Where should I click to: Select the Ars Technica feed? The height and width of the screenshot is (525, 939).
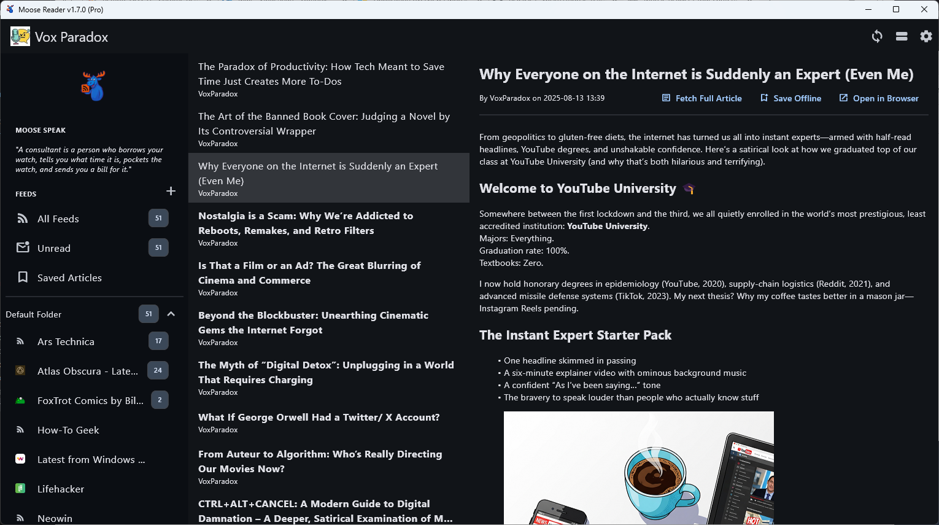click(66, 341)
